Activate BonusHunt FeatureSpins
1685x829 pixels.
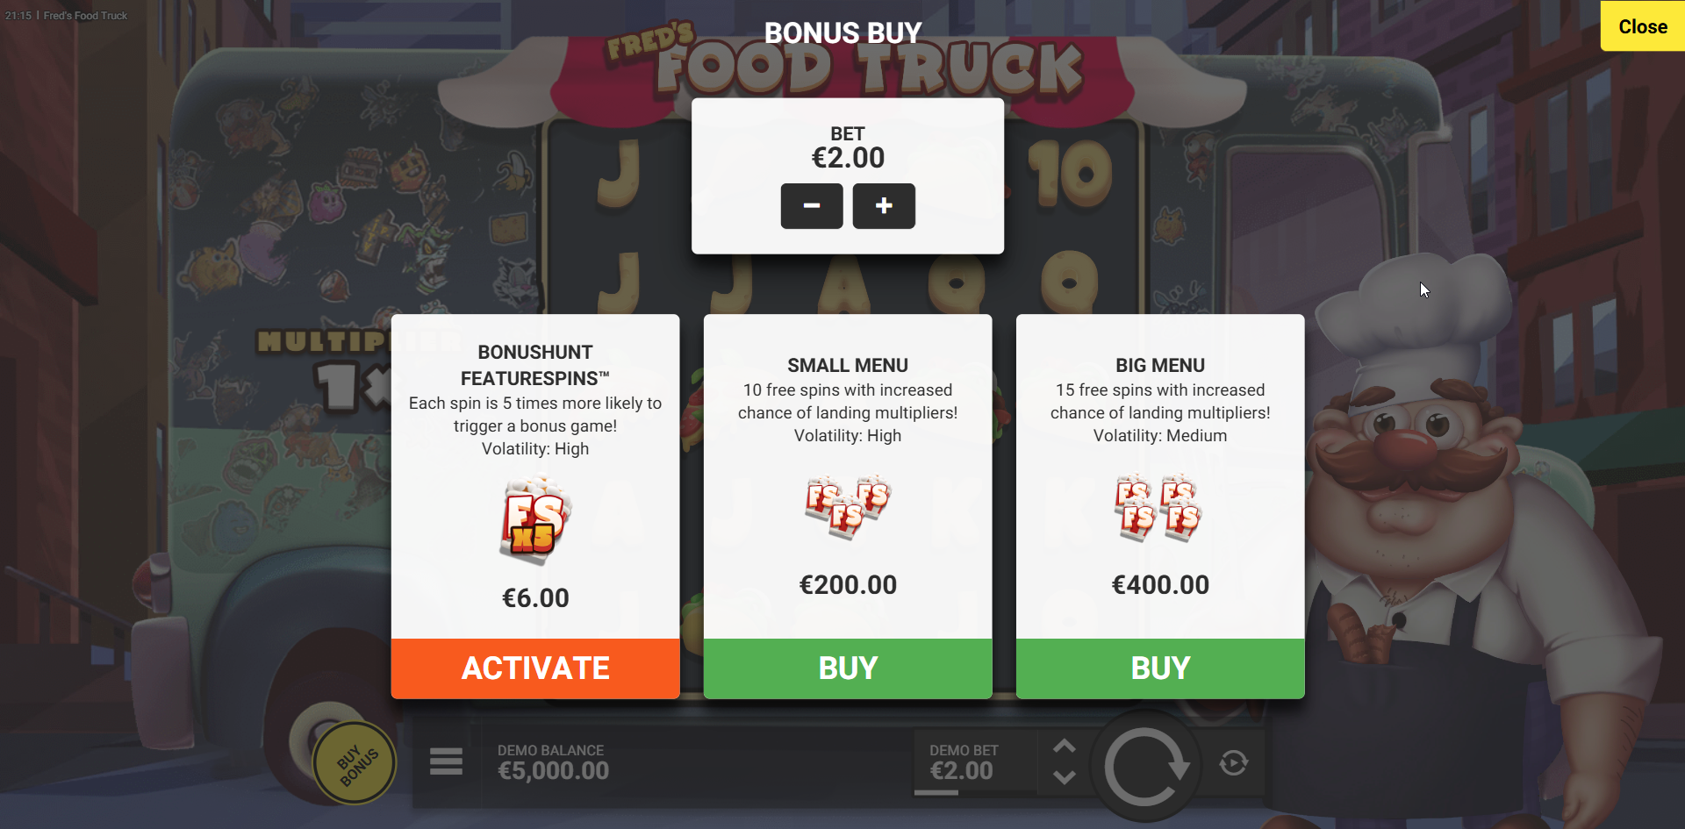pos(535,668)
